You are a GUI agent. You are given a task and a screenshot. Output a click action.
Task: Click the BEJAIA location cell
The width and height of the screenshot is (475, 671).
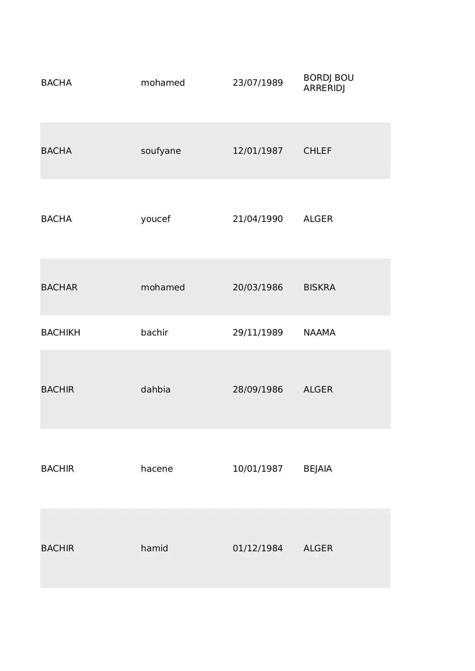[x=317, y=469]
